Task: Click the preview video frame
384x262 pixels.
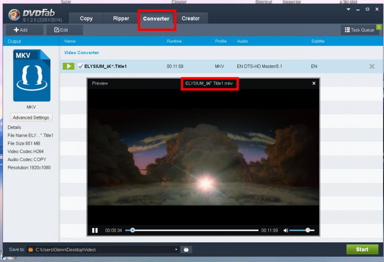Action: point(203,157)
